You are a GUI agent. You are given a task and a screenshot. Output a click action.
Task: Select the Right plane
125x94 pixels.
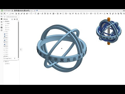click(x=7, y=30)
